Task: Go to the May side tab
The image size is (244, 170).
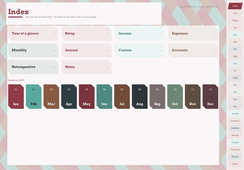Action: pos(235,56)
